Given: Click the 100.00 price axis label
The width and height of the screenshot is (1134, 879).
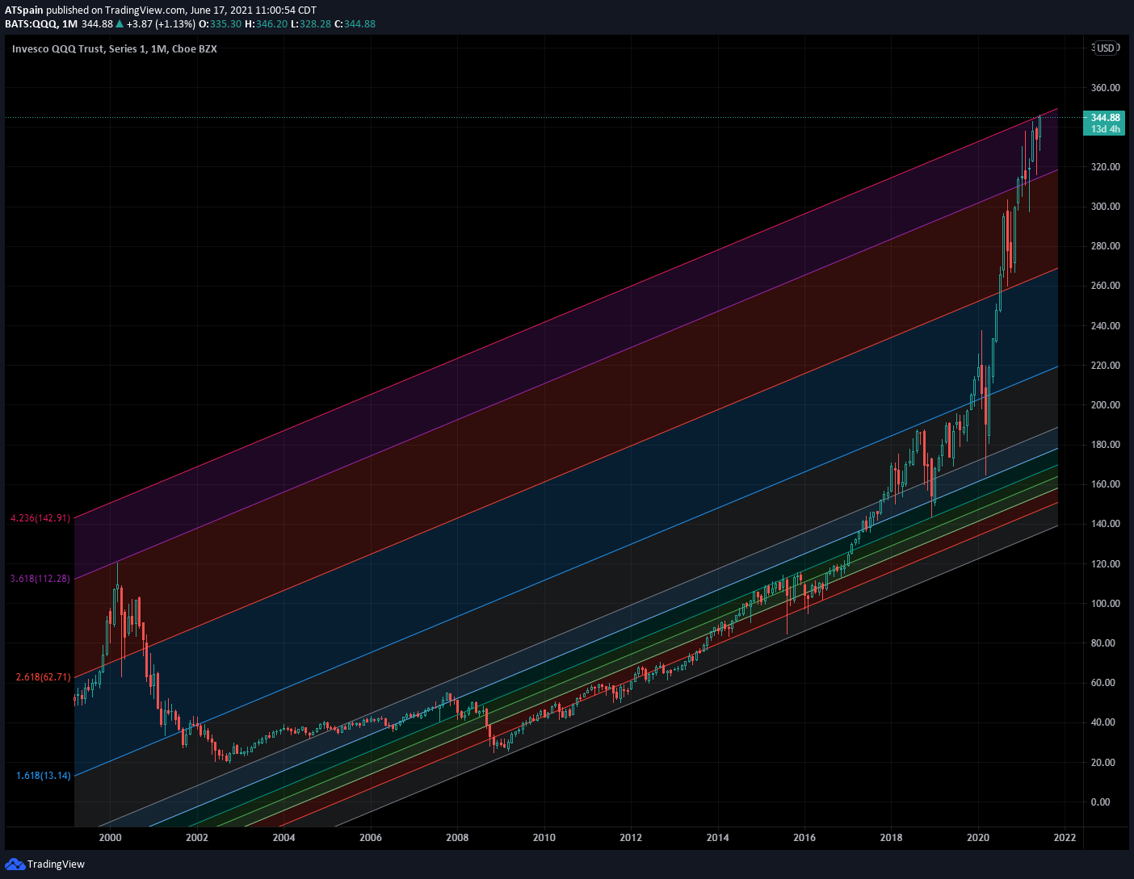Looking at the screenshot, I should pyautogui.click(x=1105, y=604).
